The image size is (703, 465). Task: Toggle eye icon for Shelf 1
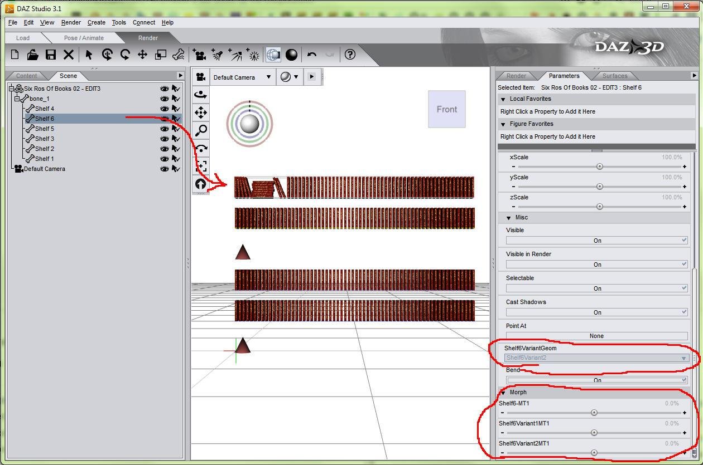point(165,159)
